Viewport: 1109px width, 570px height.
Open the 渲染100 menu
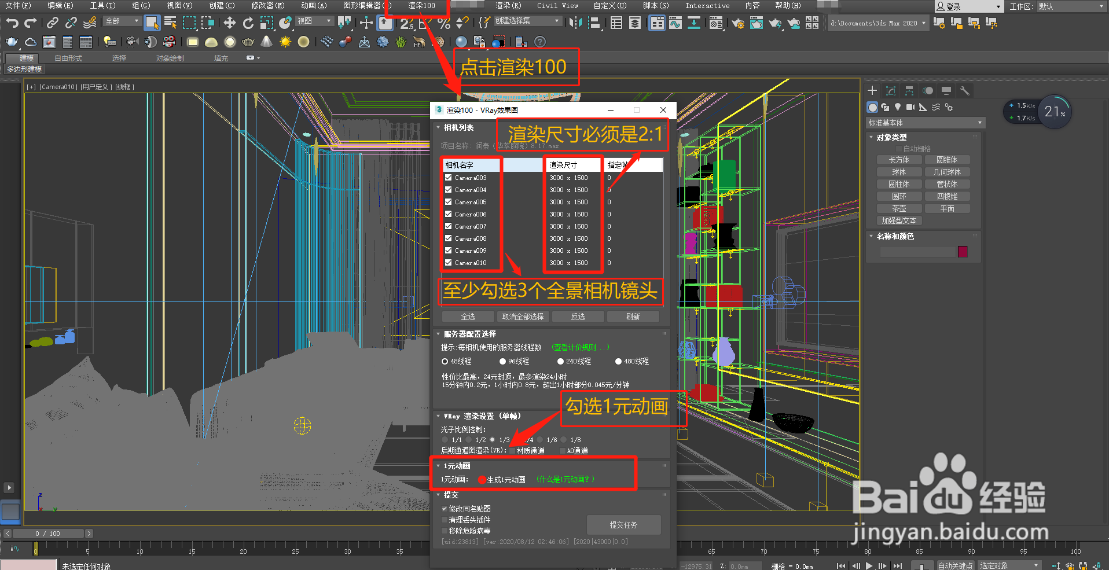421,6
